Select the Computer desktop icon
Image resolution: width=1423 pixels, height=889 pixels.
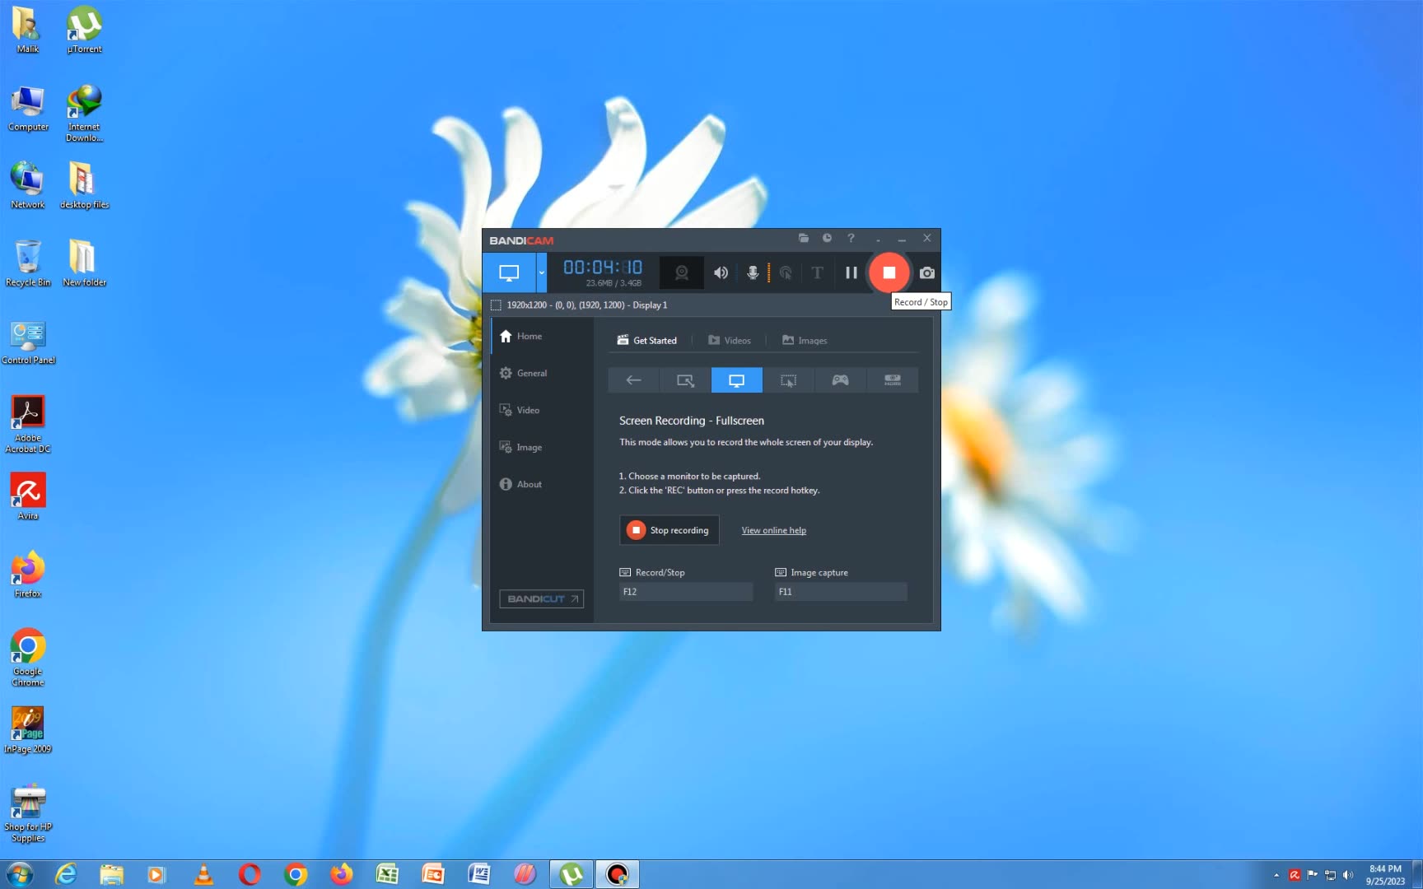pyautogui.click(x=28, y=109)
